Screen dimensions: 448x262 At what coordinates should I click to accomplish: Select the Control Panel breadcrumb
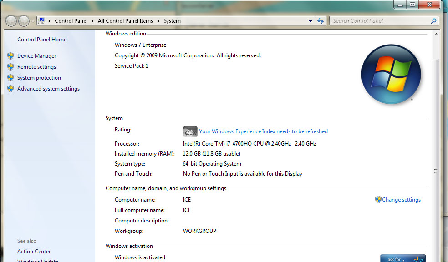pos(71,21)
